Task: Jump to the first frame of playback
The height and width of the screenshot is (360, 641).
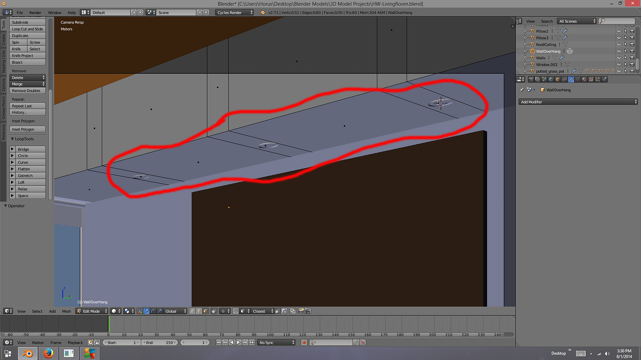Action: coord(218,342)
